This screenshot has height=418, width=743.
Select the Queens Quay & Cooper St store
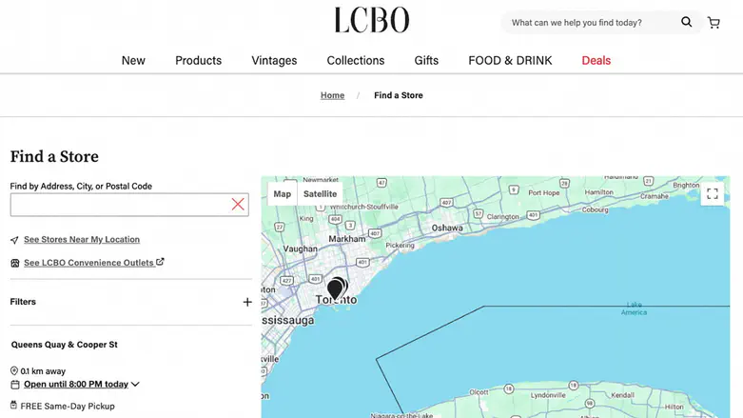pyautogui.click(x=65, y=345)
